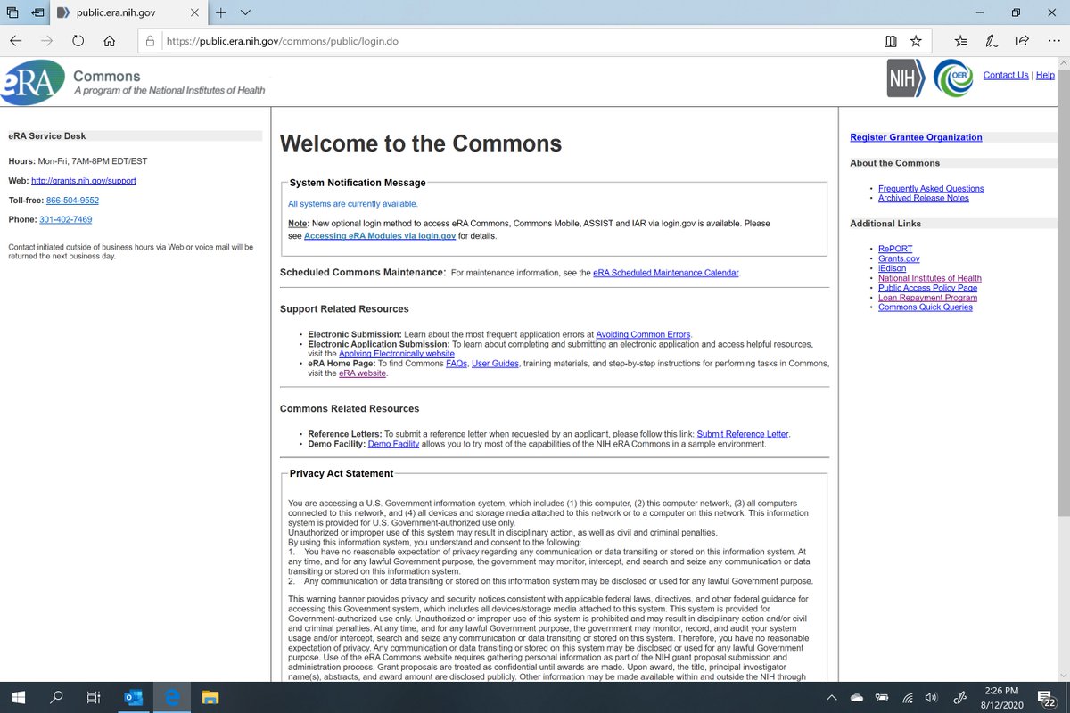Image resolution: width=1070 pixels, height=713 pixels.
Task: Open Frequently Asked Questions link
Action: pyautogui.click(x=931, y=189)
